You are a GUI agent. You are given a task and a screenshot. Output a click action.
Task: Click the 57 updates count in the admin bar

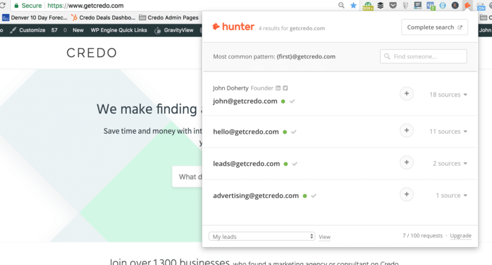coord(54,30)
